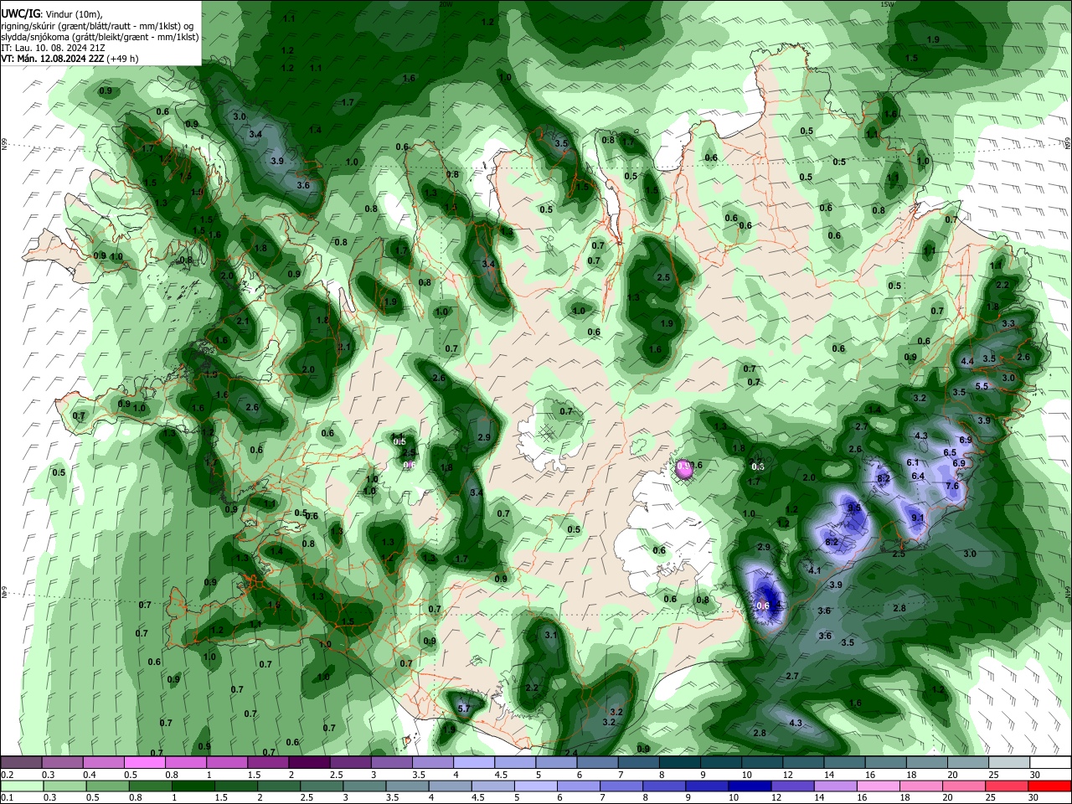Pick the white 30 swatch in upper legend row
Screen dimensions: 1072x804
point(1051,763)
